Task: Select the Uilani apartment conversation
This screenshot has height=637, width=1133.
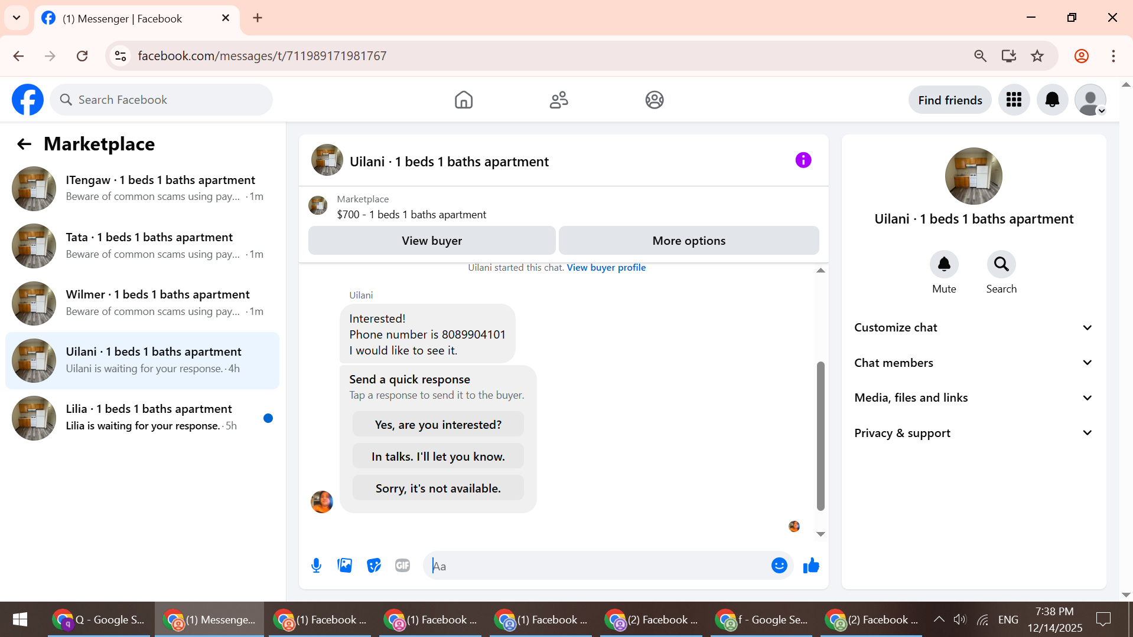Action: pyautogui.click(x=142, y=360)
